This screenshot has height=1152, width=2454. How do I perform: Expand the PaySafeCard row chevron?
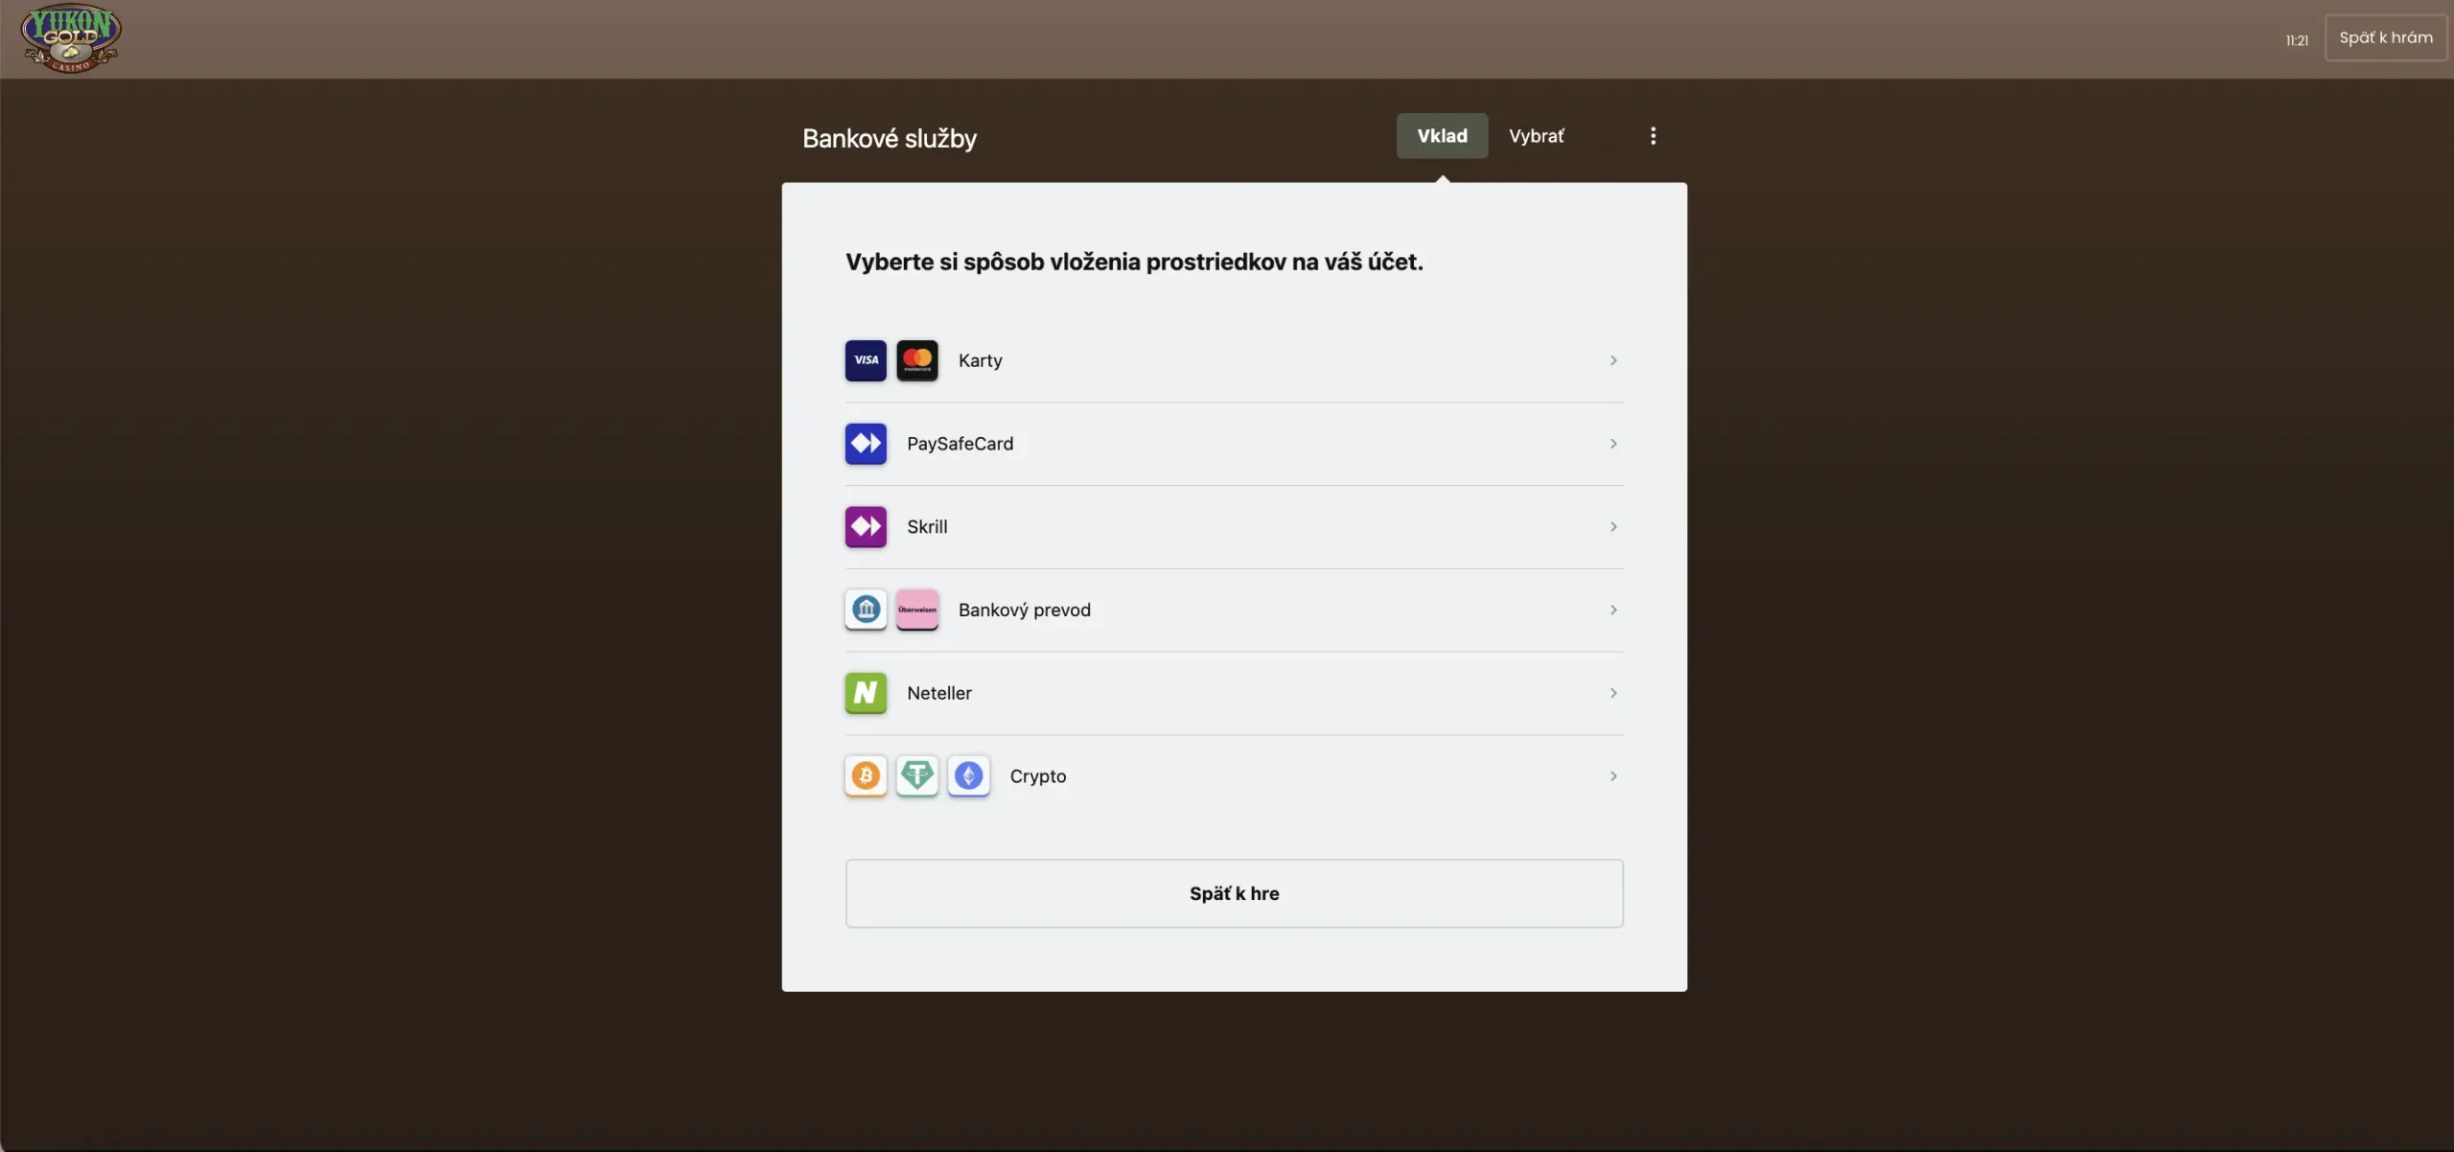tap(1613, 444)
